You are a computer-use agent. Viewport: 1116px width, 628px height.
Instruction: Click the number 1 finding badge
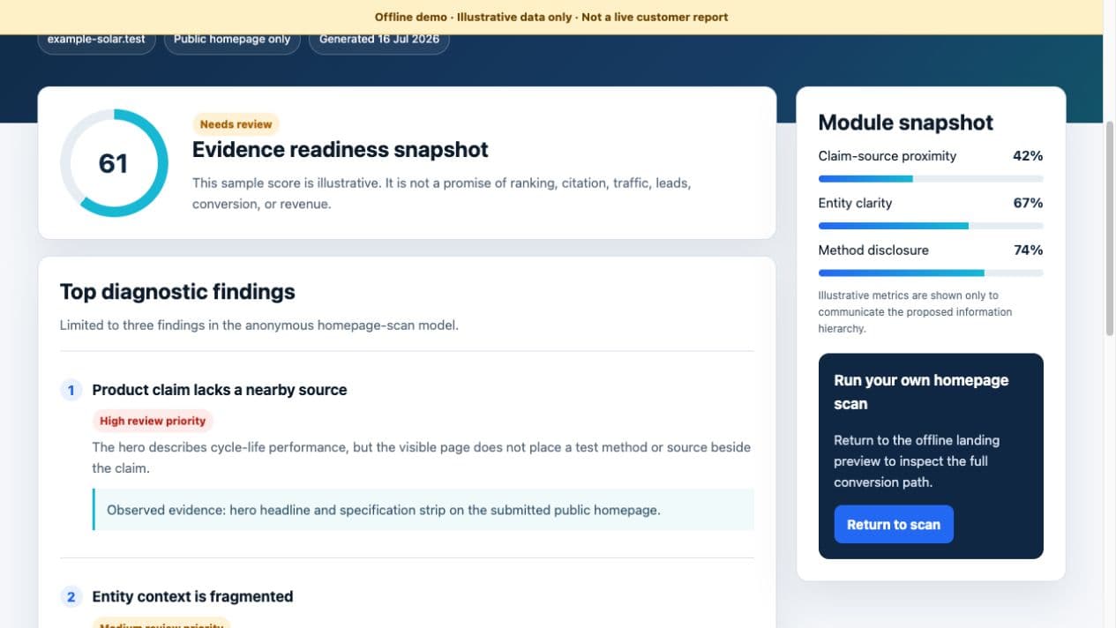pyautogui.click(x=71, y=390)
